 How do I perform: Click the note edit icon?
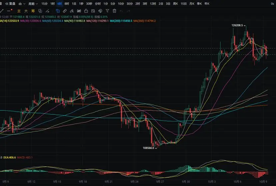click(93, 11)
